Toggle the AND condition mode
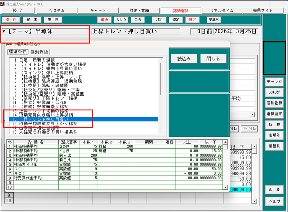288x212 pixels. pyautogui.click(x=121, y=20)
